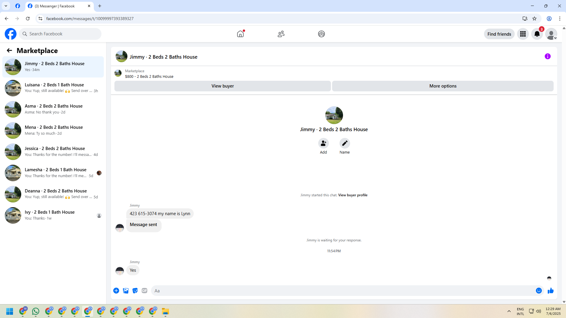Open the Facebook home feed icon
Viewport: 566px width, 318px height.
click(x=240, y=34)
